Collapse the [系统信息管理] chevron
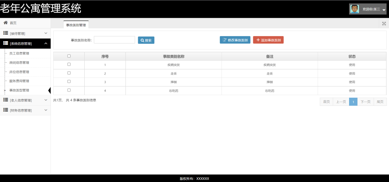Screen dimensions: 389x182 [46, 44]
